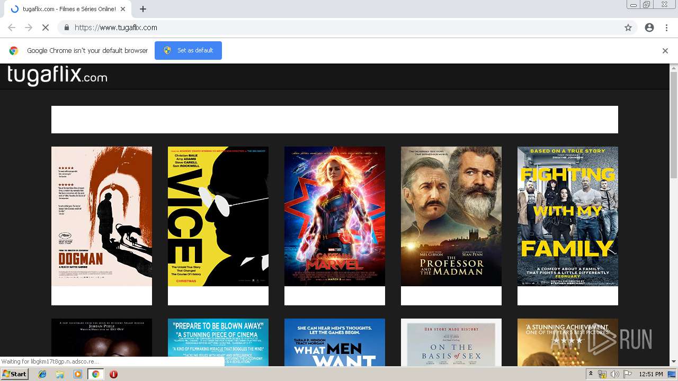Open a new tab with plus button
678x381 pixels.
[x=143, y=9]
